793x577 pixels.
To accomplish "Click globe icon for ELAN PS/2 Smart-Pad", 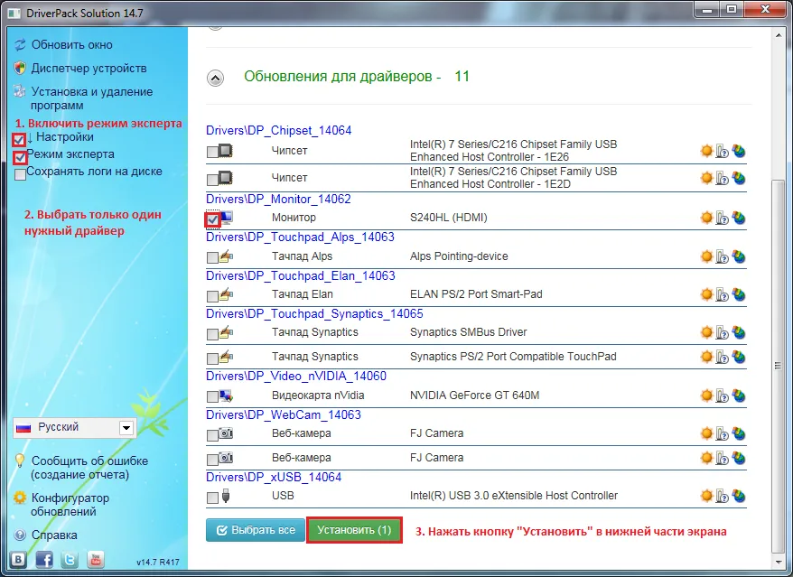I will 739,294.
